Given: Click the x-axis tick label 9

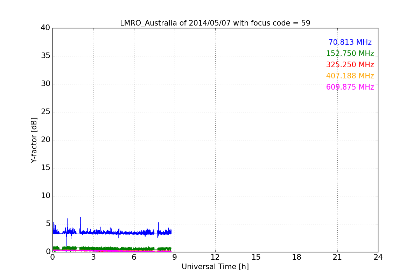Looking at the screenshot, I should coord(175,257).
